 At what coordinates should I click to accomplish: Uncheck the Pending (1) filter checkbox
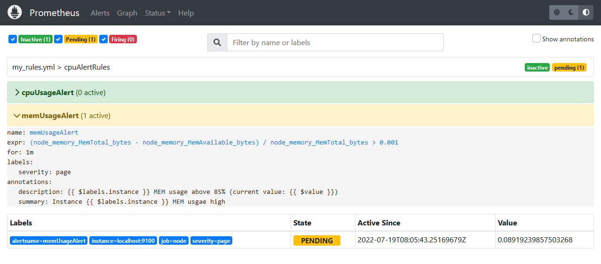tap(58, 39)
